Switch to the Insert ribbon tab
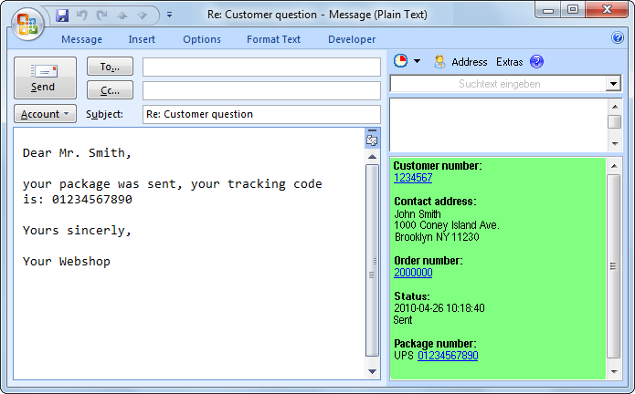635x394 pixels. click(142, 39)
